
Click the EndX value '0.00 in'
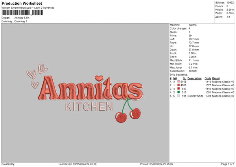[x=192, y=53]
